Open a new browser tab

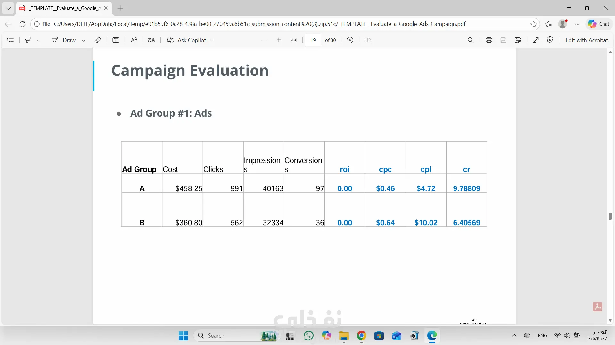pyautogui.click(x=120, y=8)
